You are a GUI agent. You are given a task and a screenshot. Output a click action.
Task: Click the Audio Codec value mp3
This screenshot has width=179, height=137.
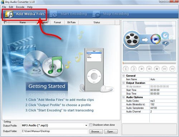coord(163,101)
